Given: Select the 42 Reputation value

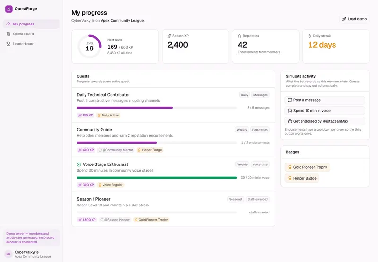Looking at the screenshot, I should tap(242, 45).
